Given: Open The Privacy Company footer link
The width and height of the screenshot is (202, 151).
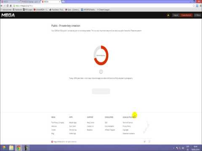Looking at the screenshot, I should (x=58, y=122).
